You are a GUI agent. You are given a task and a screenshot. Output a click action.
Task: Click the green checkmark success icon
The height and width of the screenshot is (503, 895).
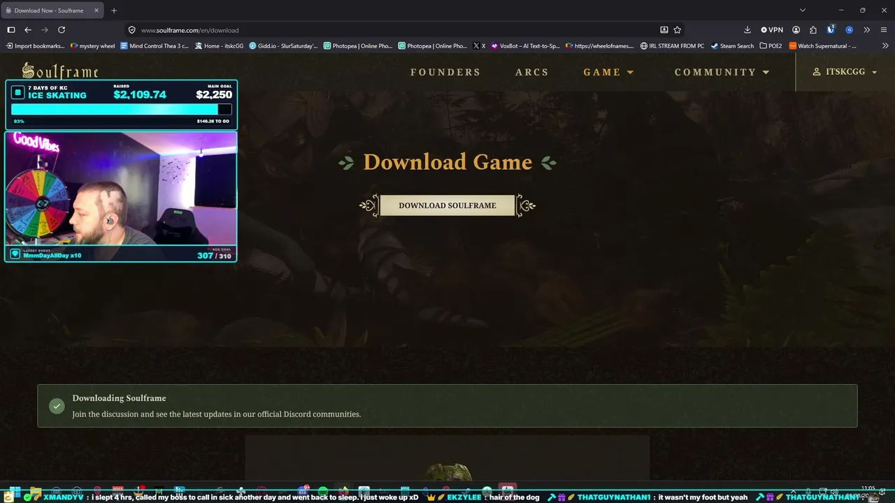click(x=57, y=406)
